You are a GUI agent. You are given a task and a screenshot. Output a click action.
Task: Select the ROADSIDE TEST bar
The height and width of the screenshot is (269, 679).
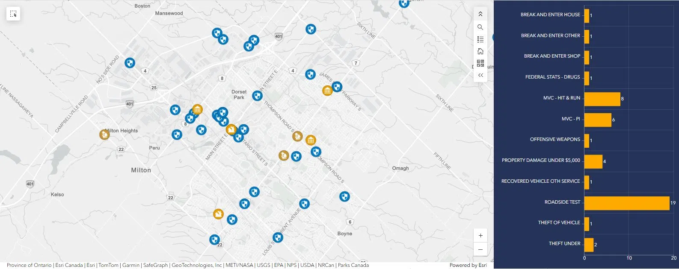(x=626, y=203)
